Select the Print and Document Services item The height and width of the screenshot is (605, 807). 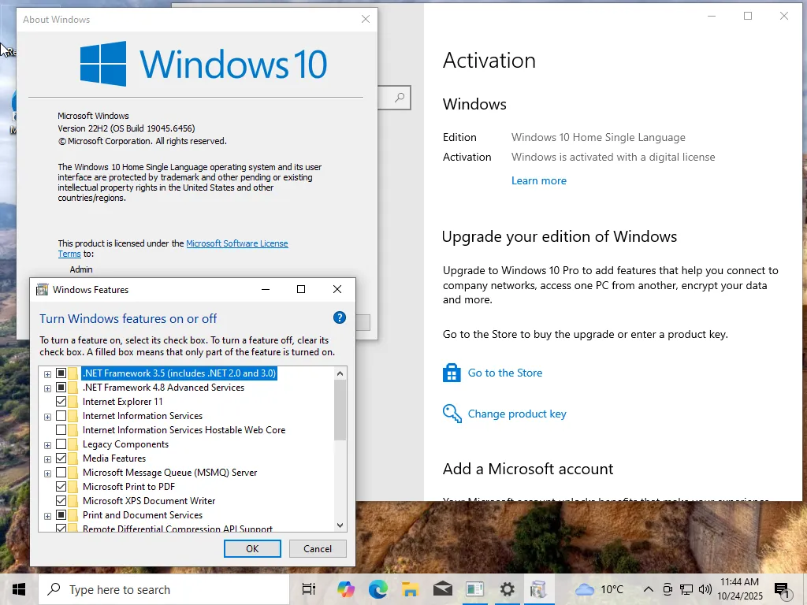143,515
